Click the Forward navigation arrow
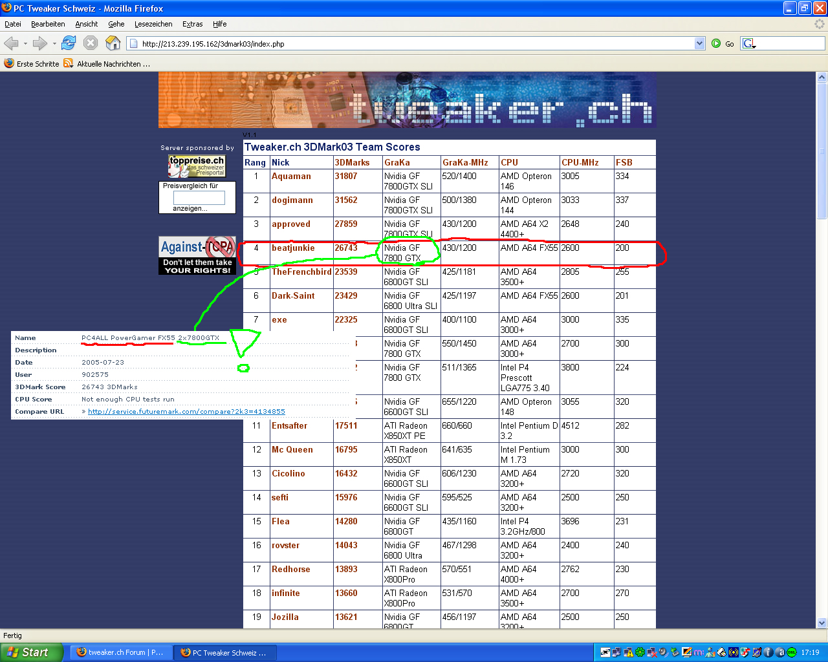This screenshot has width=828, height=662. (x=40, y=43)
